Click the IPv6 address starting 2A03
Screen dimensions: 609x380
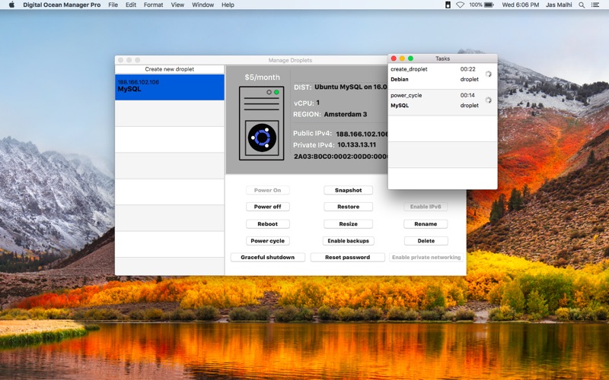pos(340,157)
